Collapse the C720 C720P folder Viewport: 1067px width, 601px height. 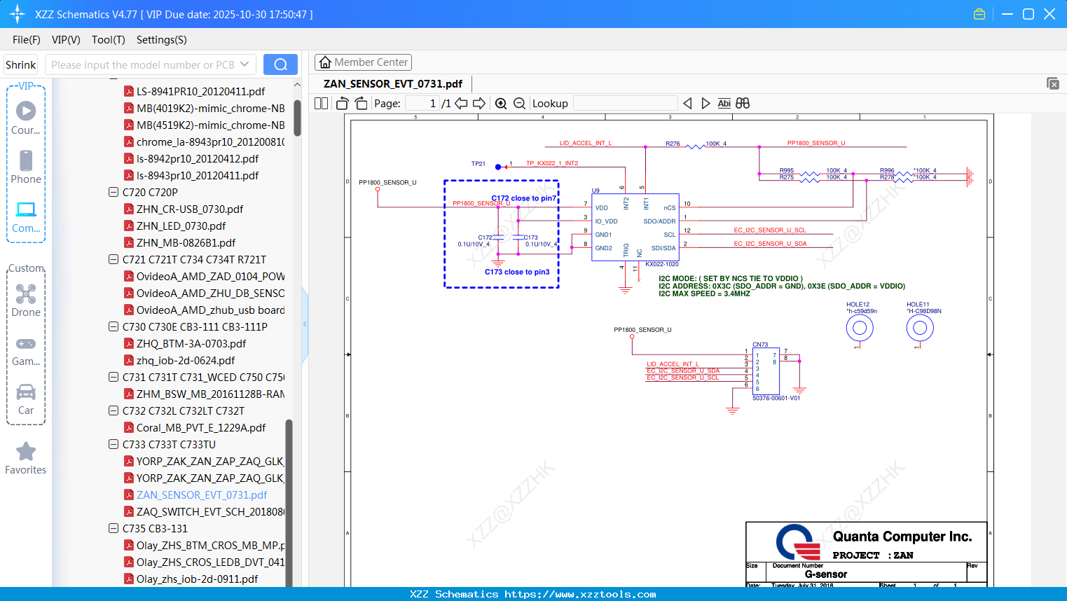click(x=113, y=192)
